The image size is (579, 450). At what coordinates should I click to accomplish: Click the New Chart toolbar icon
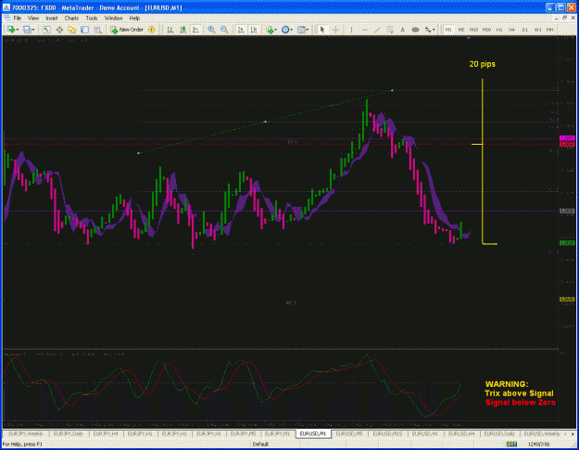(x=11, y=30)
